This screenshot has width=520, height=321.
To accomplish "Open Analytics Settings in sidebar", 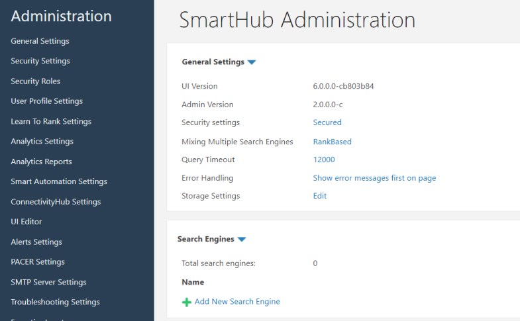I will pyautogui.click(x=42, y=141).
